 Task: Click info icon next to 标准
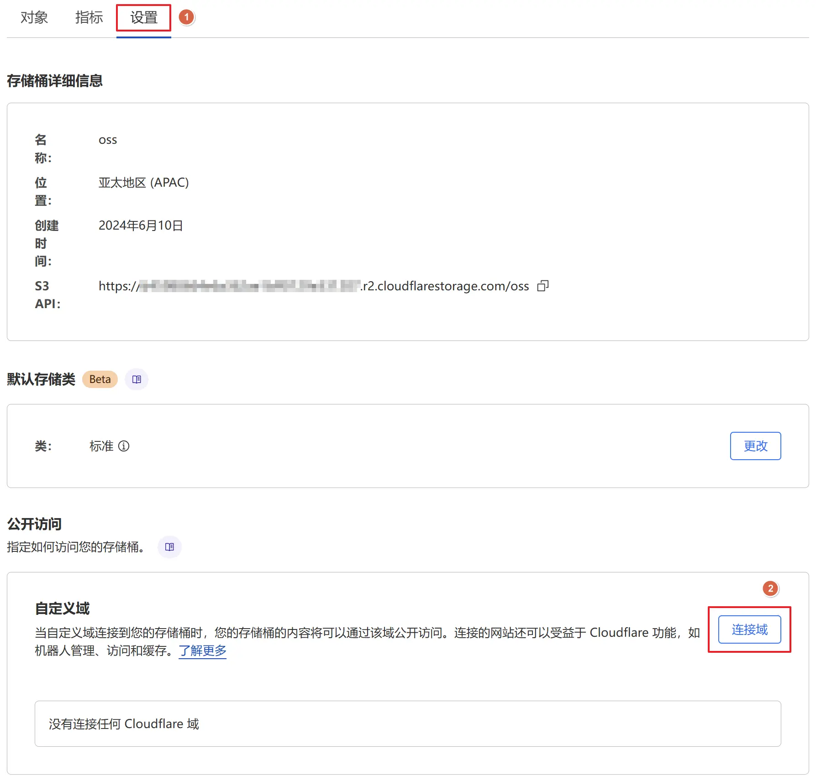pos(124,446)
